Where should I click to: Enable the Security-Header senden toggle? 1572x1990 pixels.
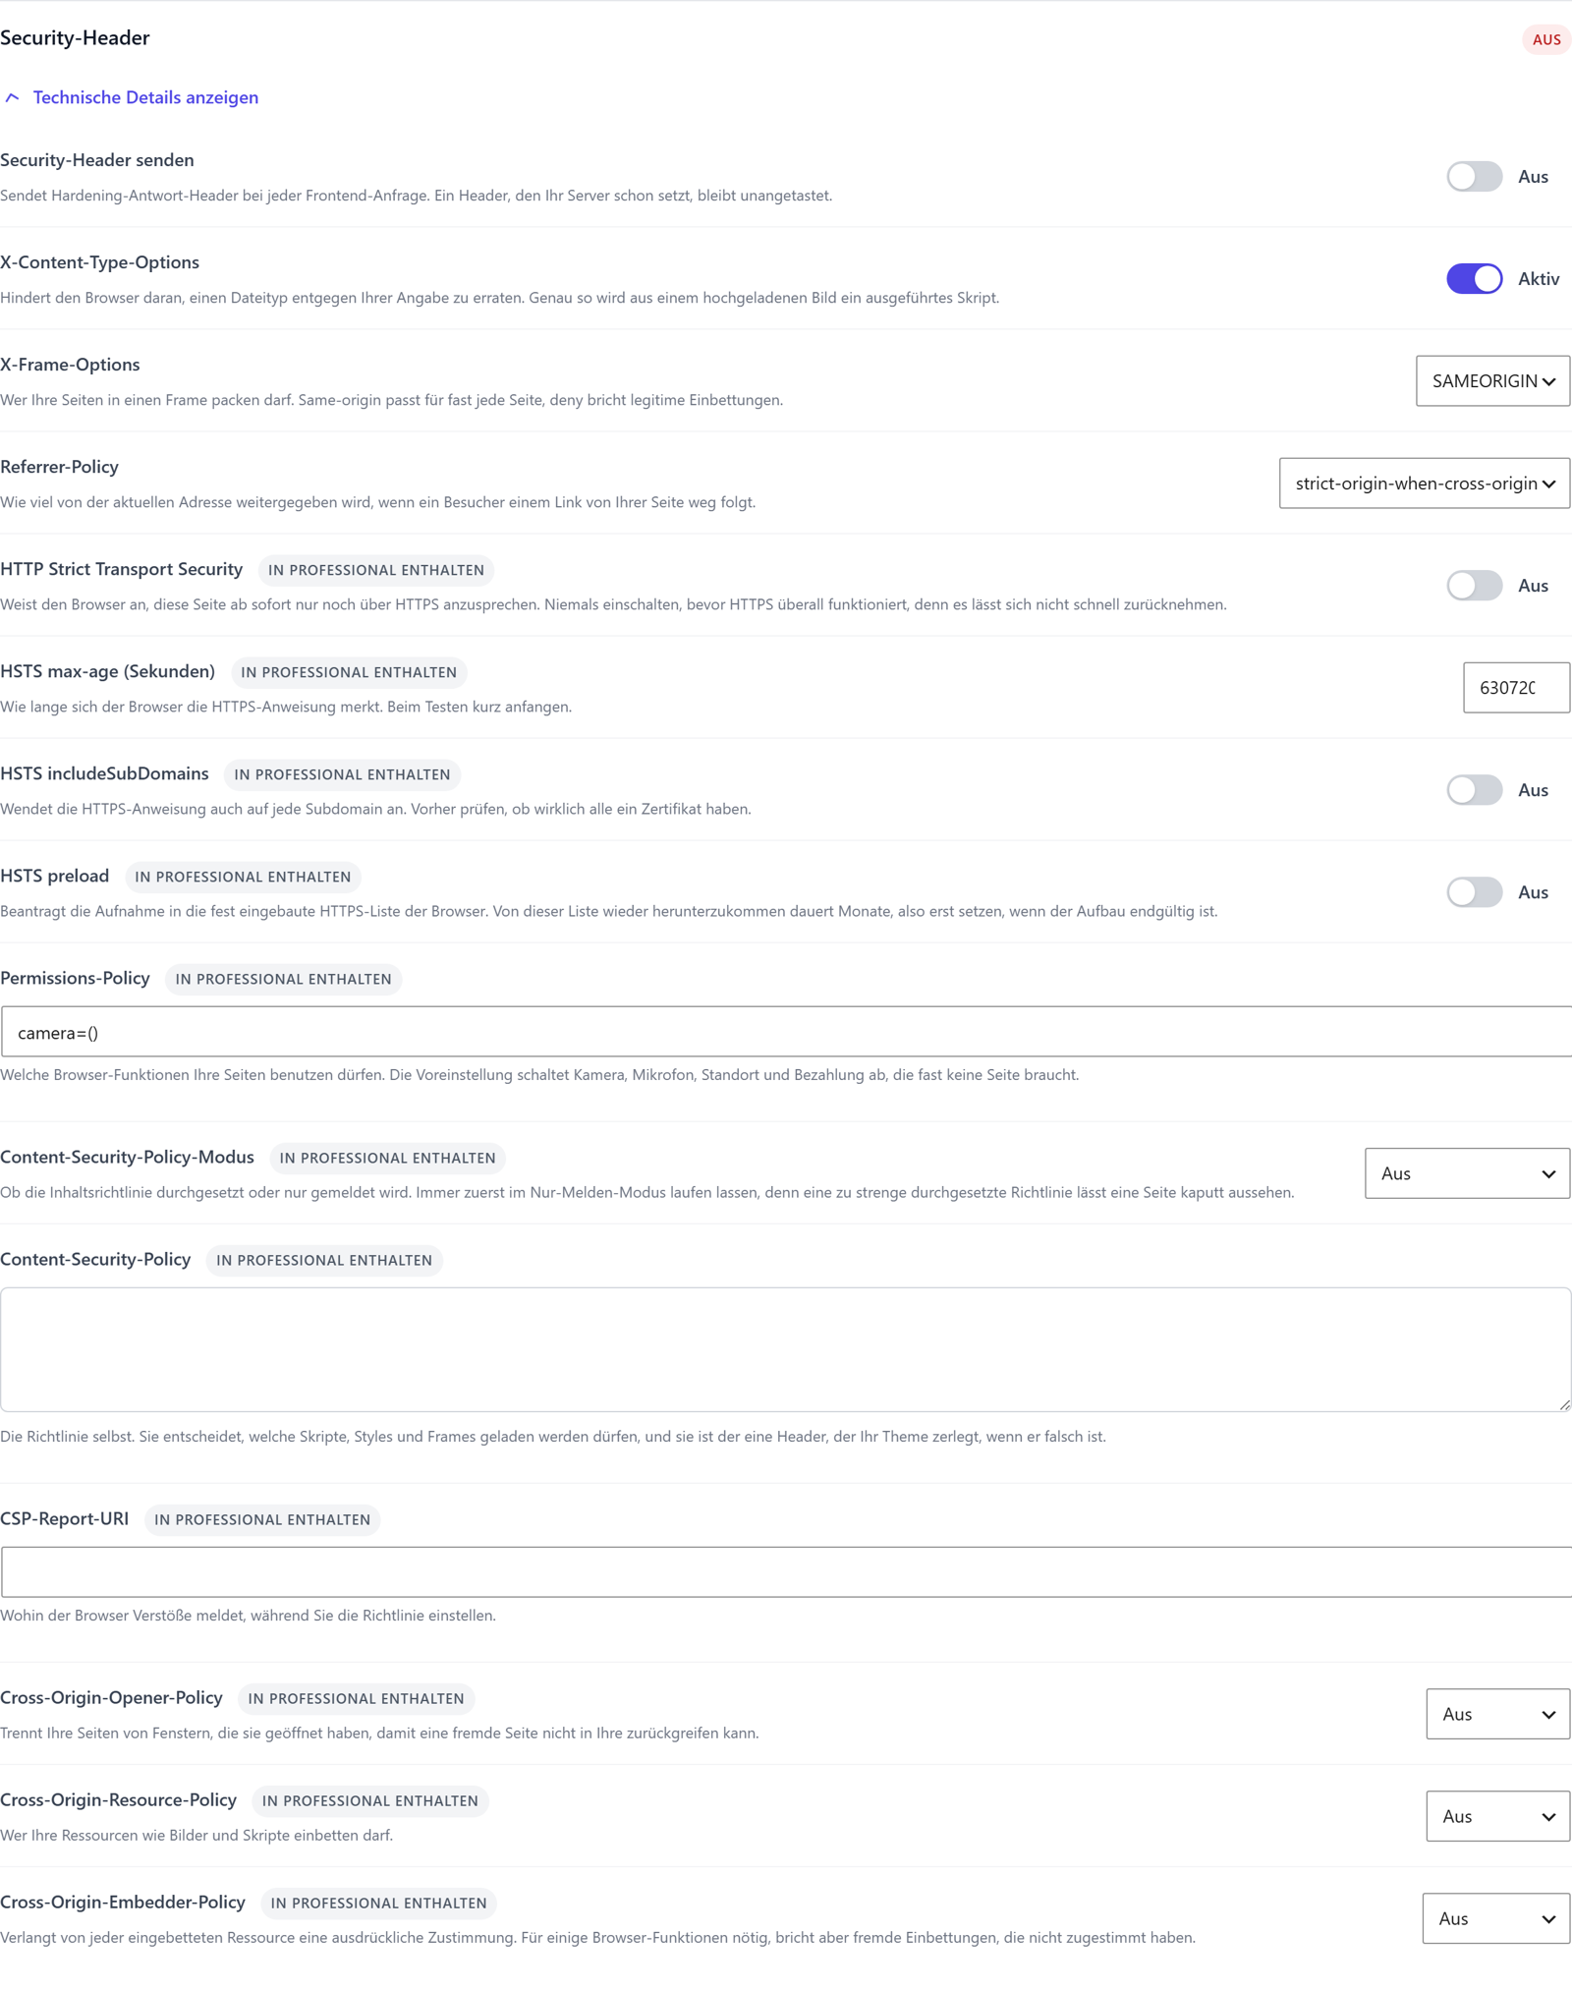click(x=1474, y=177)
